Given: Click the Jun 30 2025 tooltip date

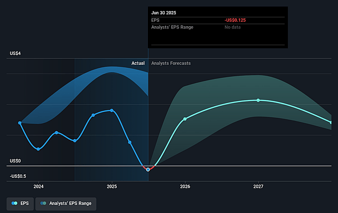Looking at the screenshot, I should tap(164, 13).
